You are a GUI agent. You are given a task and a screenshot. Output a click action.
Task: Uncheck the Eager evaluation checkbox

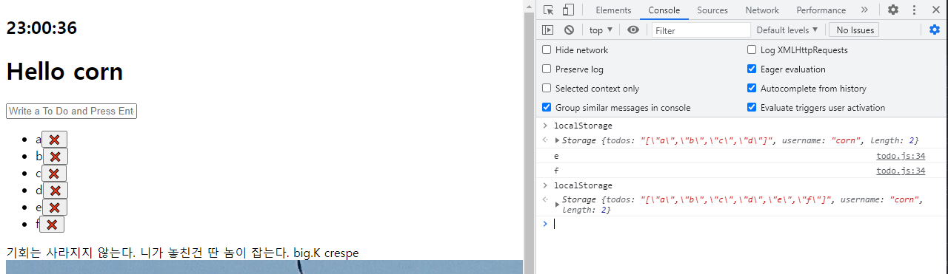752,69
